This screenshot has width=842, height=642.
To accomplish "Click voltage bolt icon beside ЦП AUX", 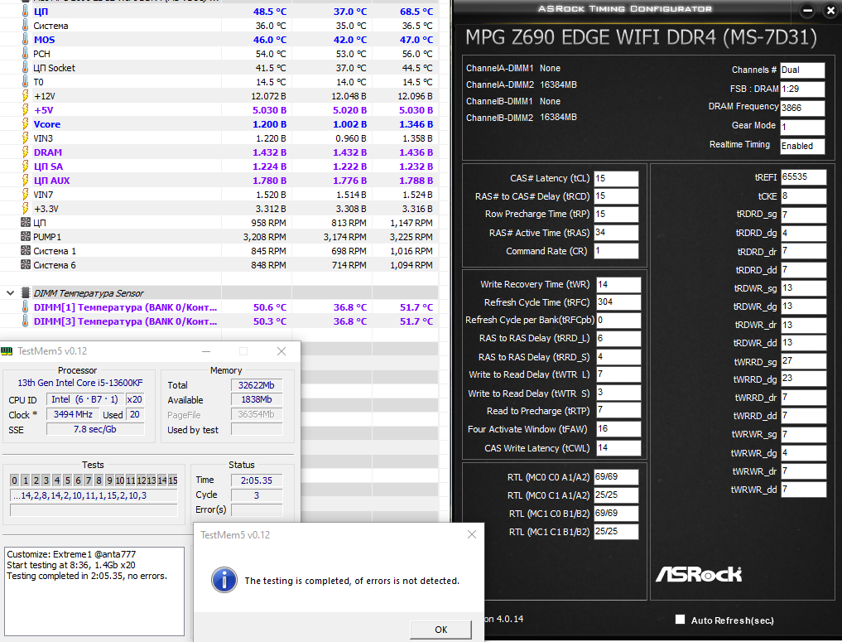I will [x=25, y=180].
